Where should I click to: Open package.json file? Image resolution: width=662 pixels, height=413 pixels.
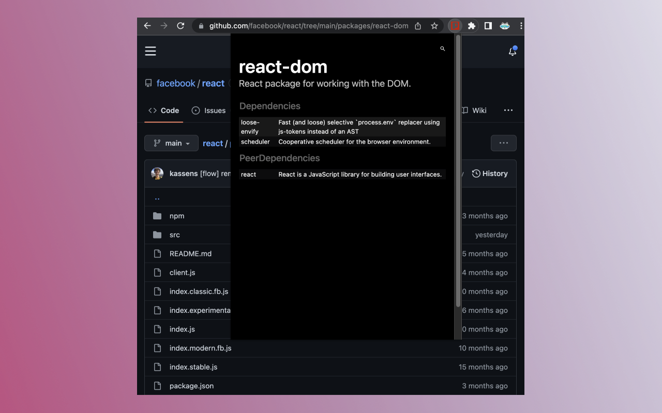coord(191,386)
